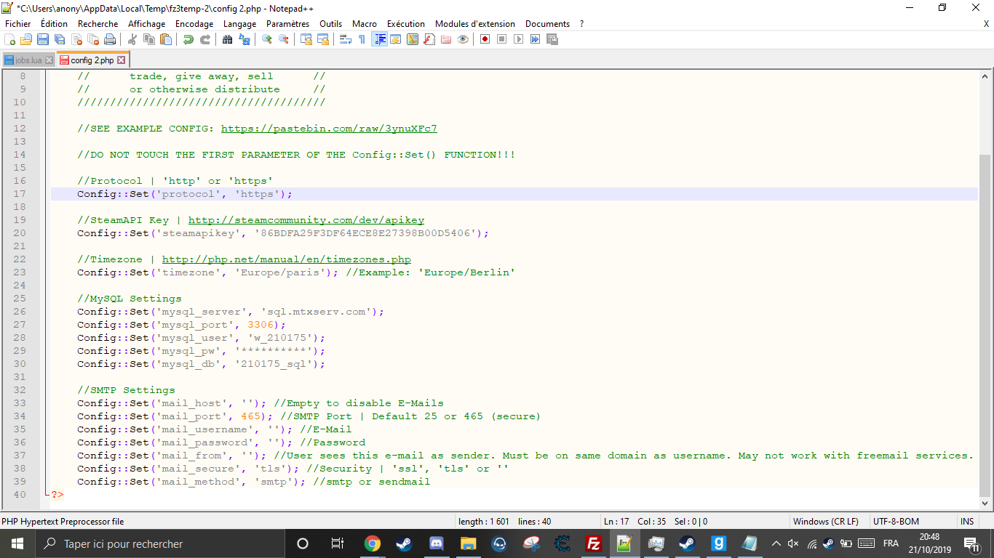
Task: Click line number 26 in margin
Action: 20,312
